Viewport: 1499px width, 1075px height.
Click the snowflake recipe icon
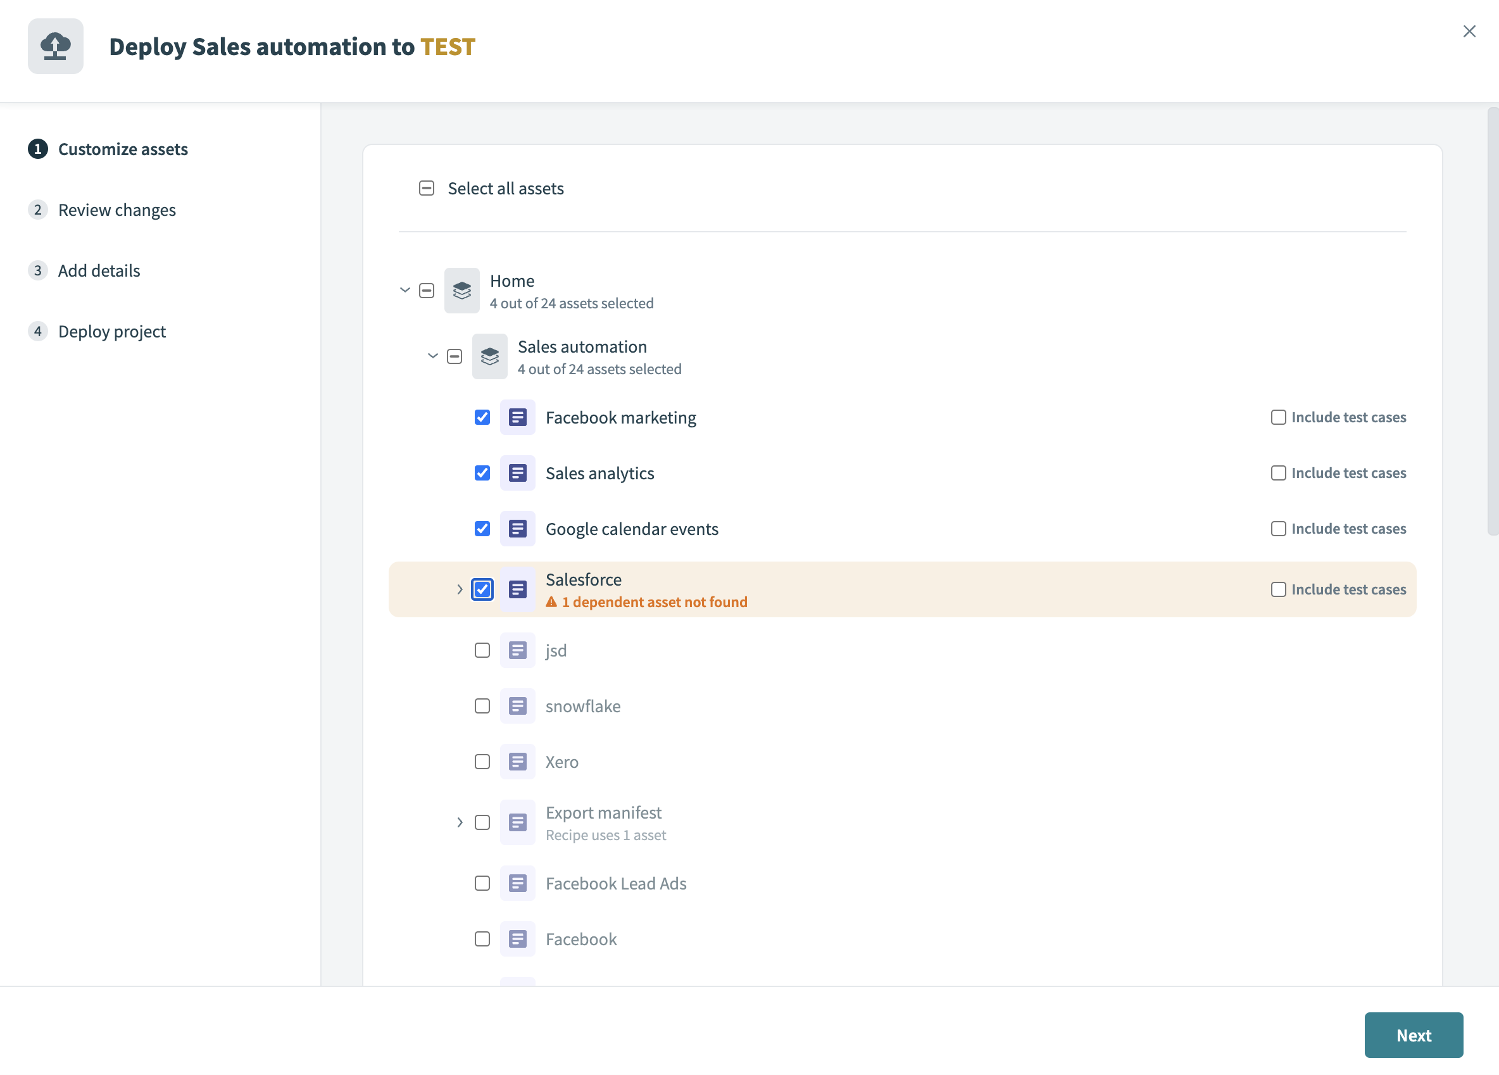click(x=518, y=705)
